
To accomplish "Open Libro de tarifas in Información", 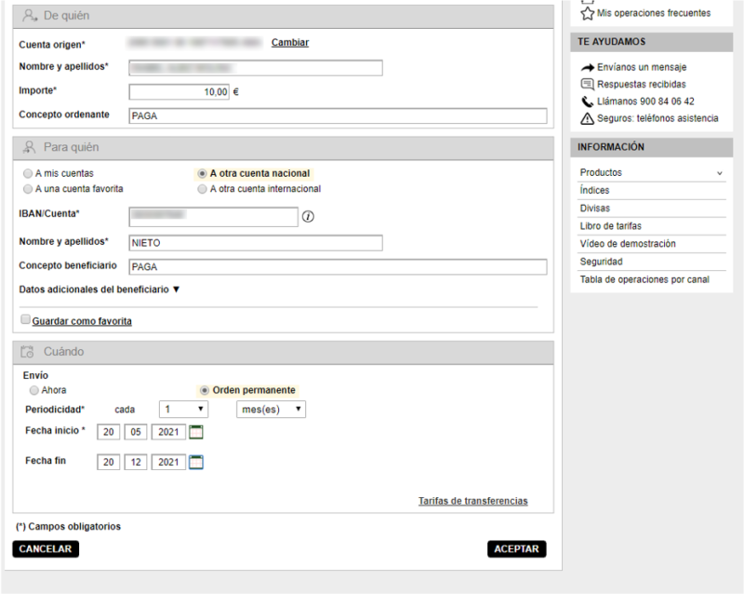I will point(610,226).
